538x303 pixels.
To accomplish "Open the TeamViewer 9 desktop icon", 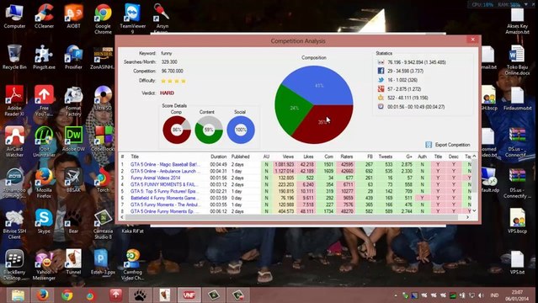I will (x=132, y=19).
